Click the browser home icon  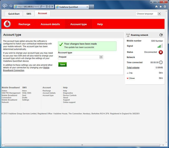coord(157,6)
